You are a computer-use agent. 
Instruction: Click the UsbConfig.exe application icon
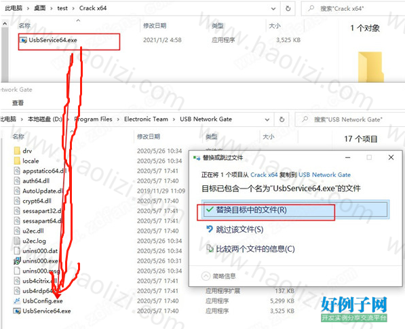(17, 301)
